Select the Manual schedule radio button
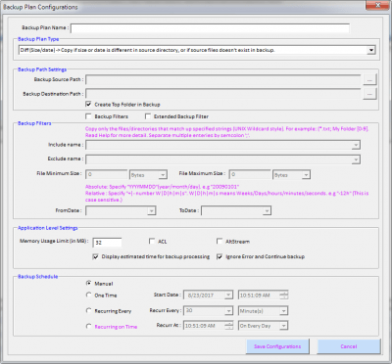392x364 pixels. coord(88,283)
